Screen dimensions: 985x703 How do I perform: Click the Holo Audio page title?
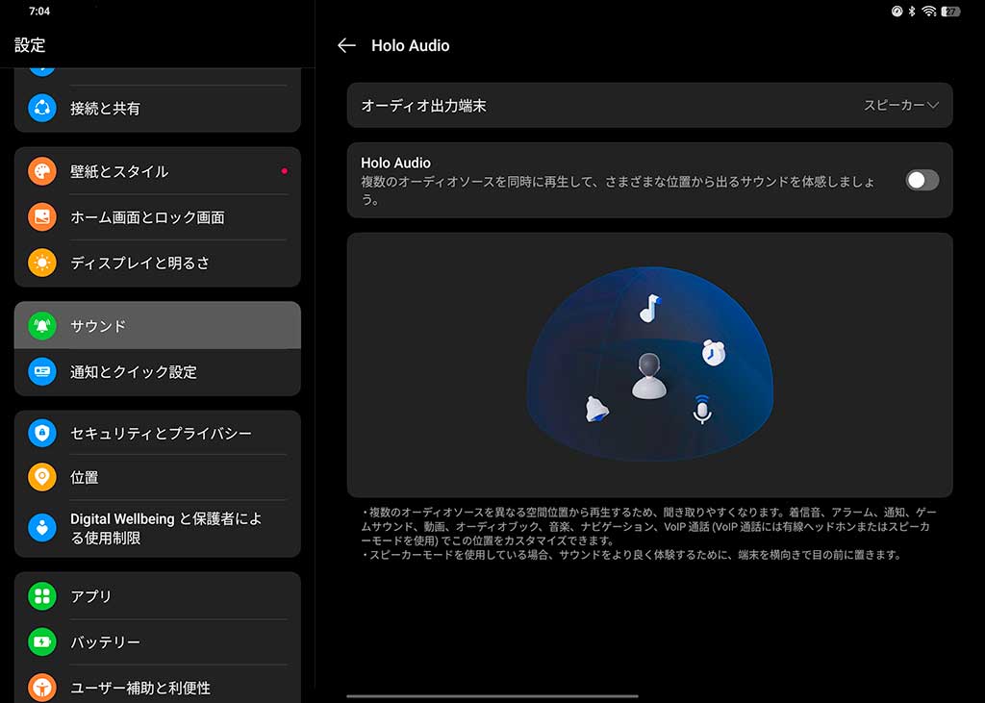[x=410, y=45]
